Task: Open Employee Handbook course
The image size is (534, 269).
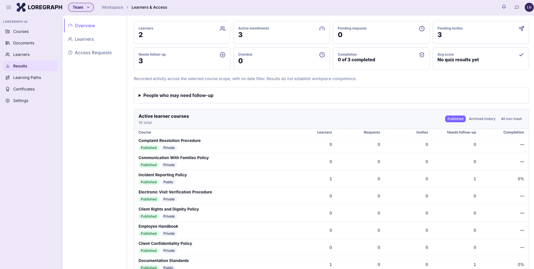Action: tap(158, 226)
